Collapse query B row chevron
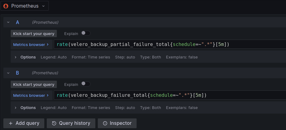 pyautogui.click(x=8, y=73)
